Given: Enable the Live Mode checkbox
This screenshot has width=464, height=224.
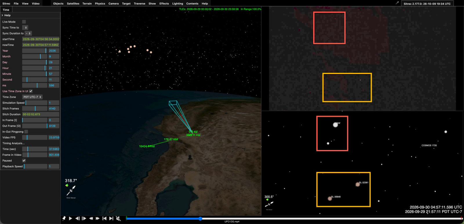Looking at the screenshot, I should point(24,22).
